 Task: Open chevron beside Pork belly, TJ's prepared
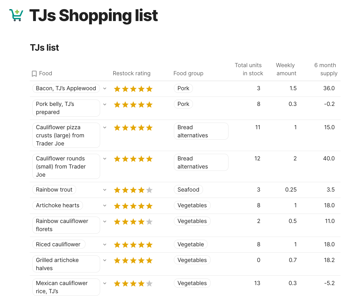[105, 104]
